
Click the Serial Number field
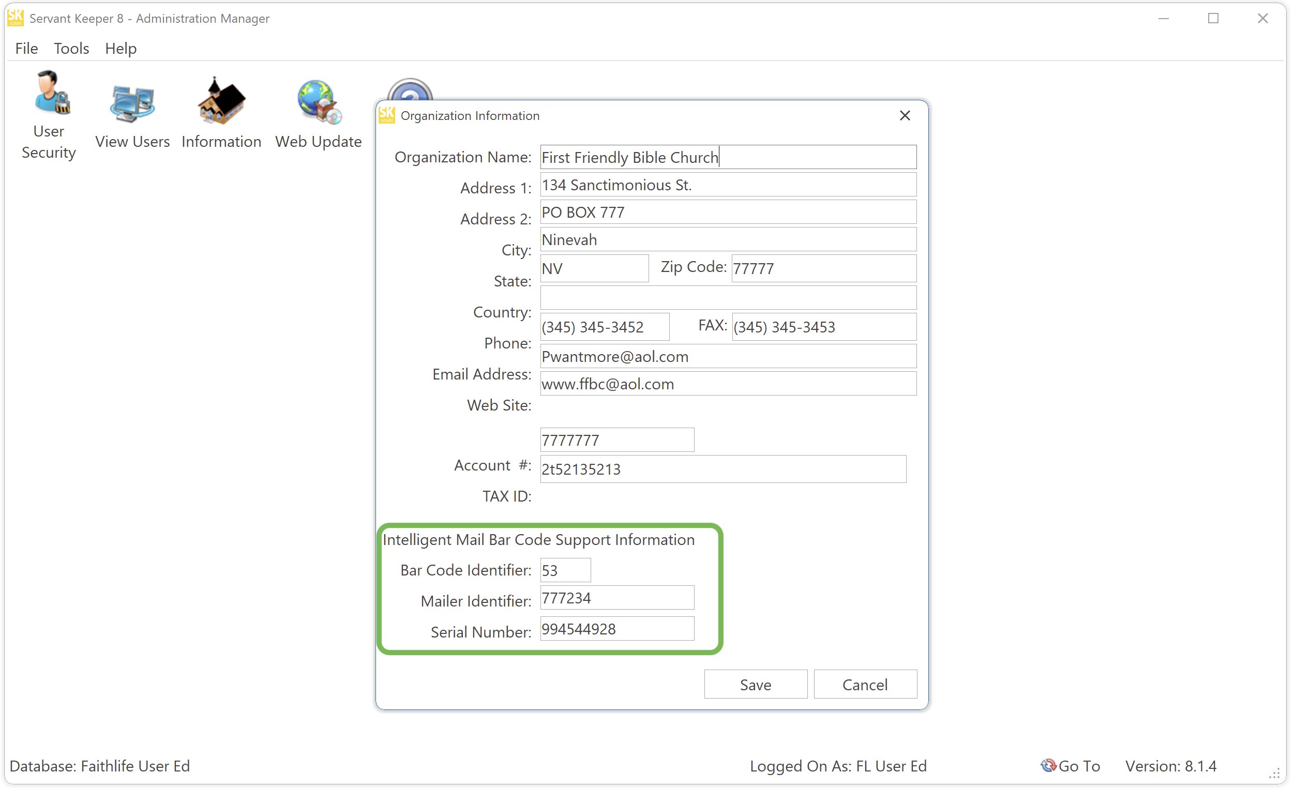click(x=616, y=629)
